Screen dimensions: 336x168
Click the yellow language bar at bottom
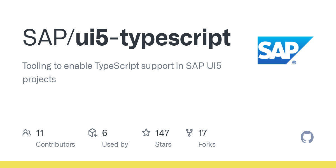(x=168, y=165)
